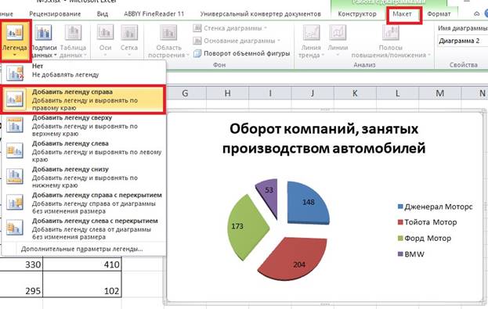
Task: Choose Добавить легенду снизу icon
Action: pos(15,176)
